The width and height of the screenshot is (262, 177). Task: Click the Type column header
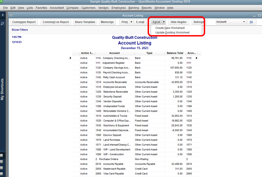click(149, 53)
